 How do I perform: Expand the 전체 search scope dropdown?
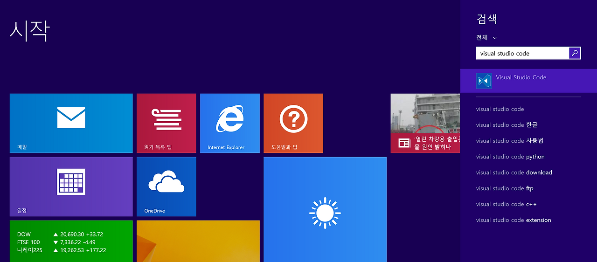click(x=486, y=38)
